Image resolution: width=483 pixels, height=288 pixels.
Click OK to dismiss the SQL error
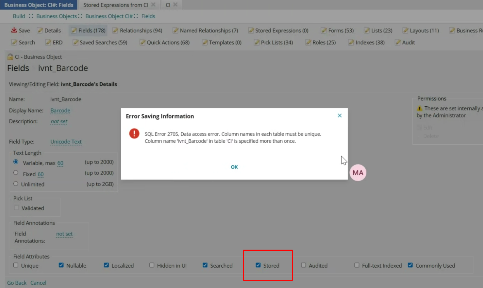tap(234, 167)
